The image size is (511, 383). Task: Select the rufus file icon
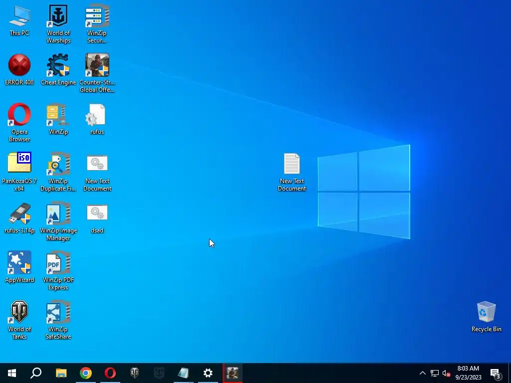97,119
